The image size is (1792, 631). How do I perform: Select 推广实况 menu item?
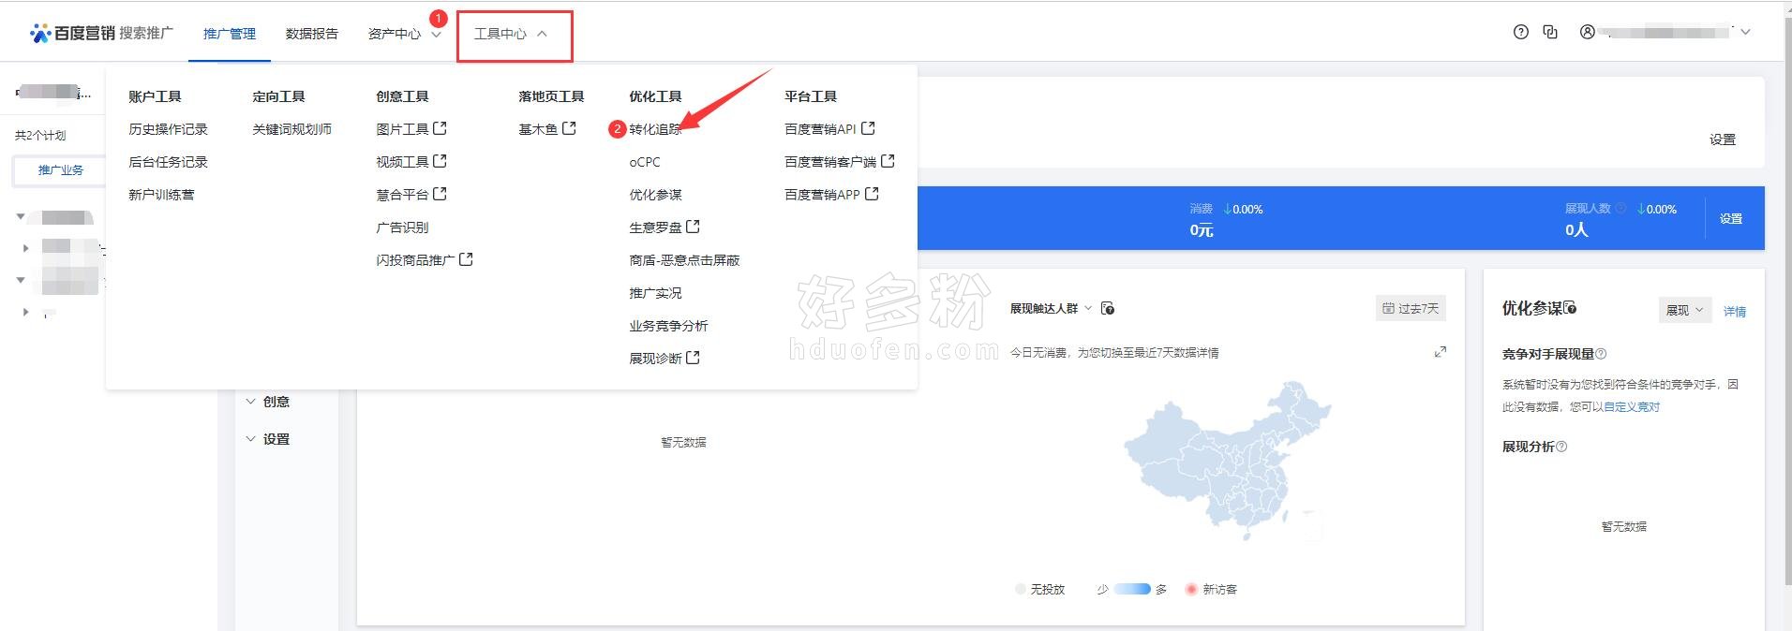tap(655, 293)
